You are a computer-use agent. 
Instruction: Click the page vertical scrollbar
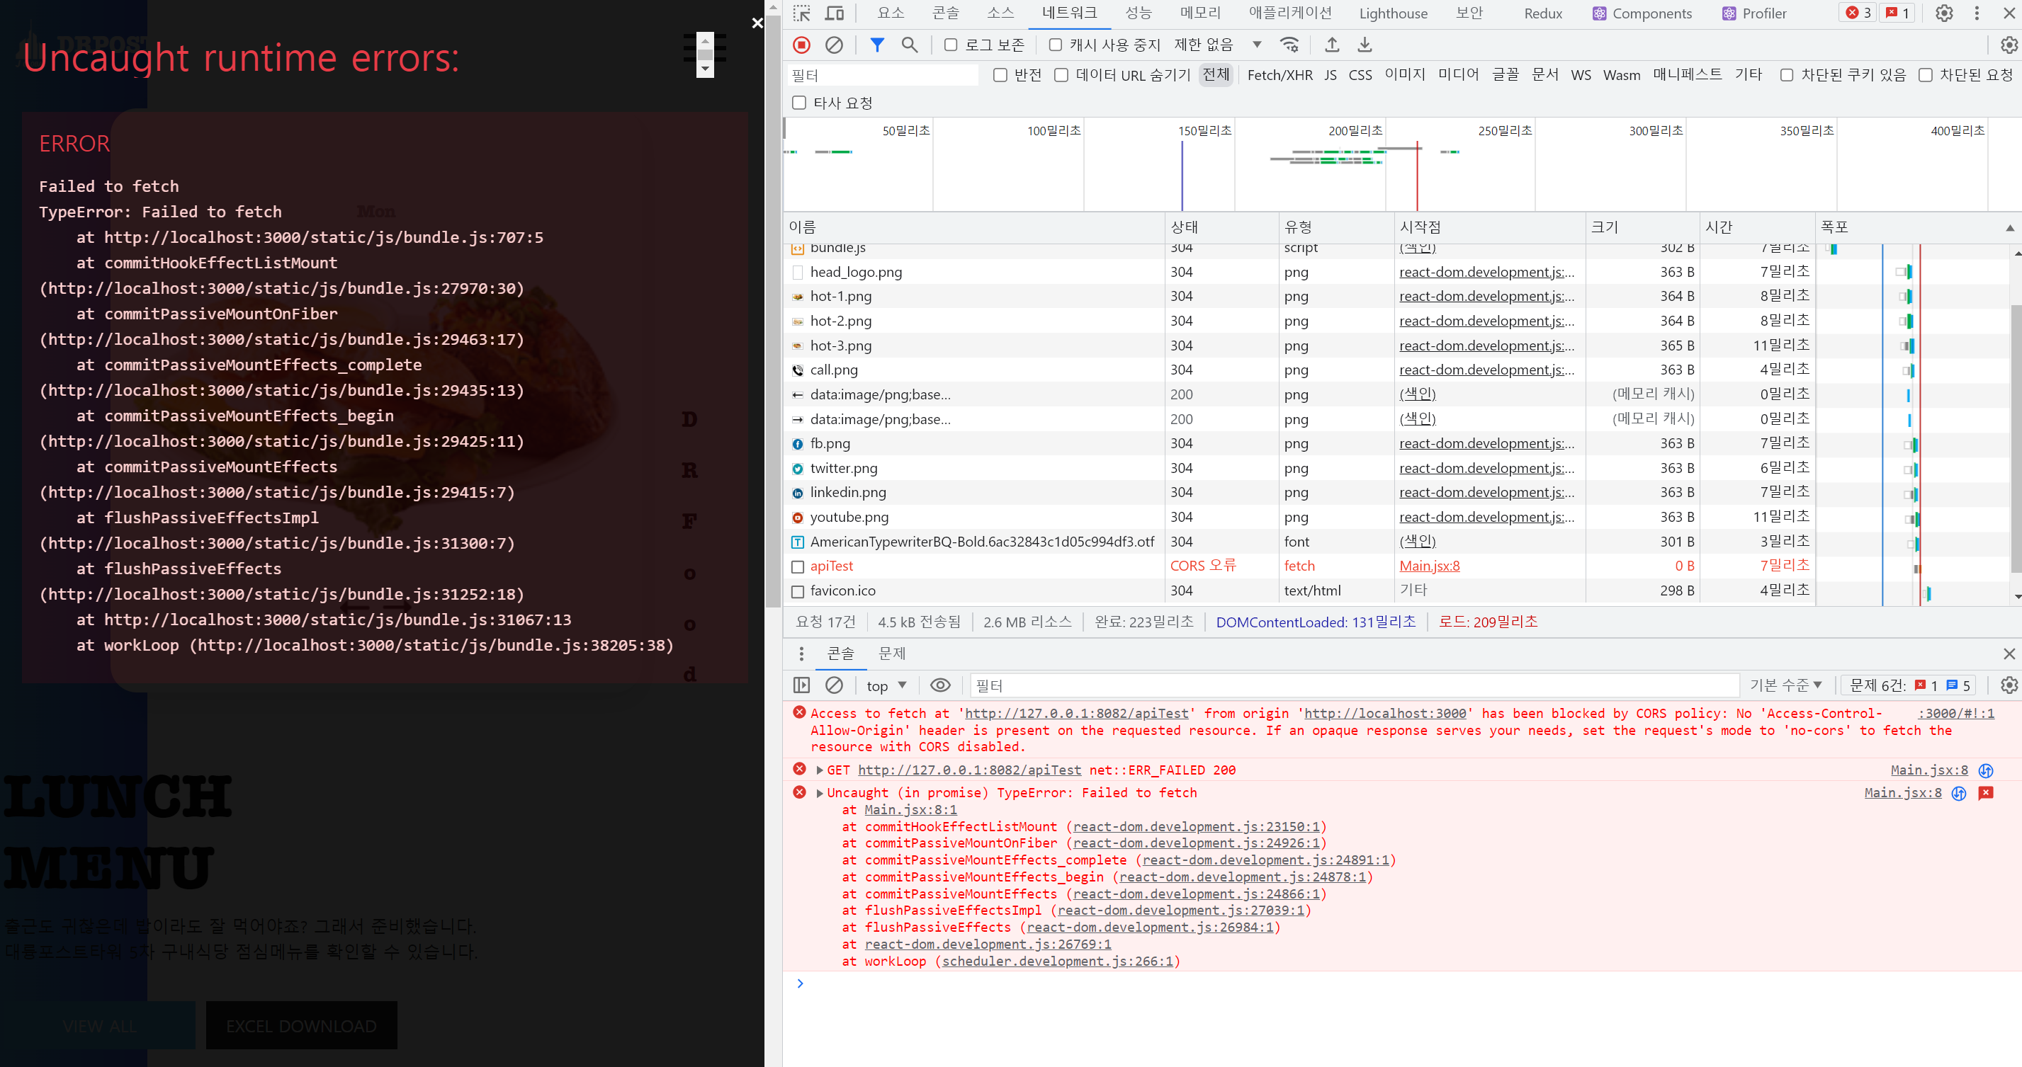pyautogui.click(x=772, y=310)
